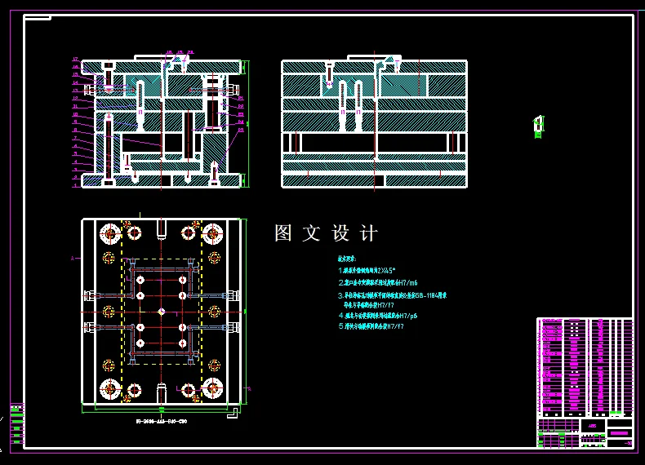
Task: Click the technical note ending H7/p6
Action: point(378,316)
